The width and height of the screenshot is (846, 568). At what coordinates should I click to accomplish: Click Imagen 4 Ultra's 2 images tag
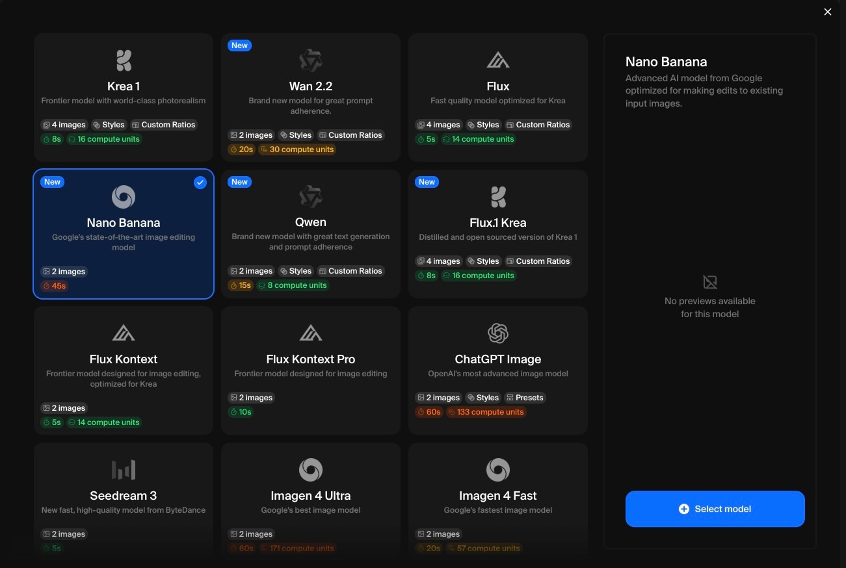(251, 534)
